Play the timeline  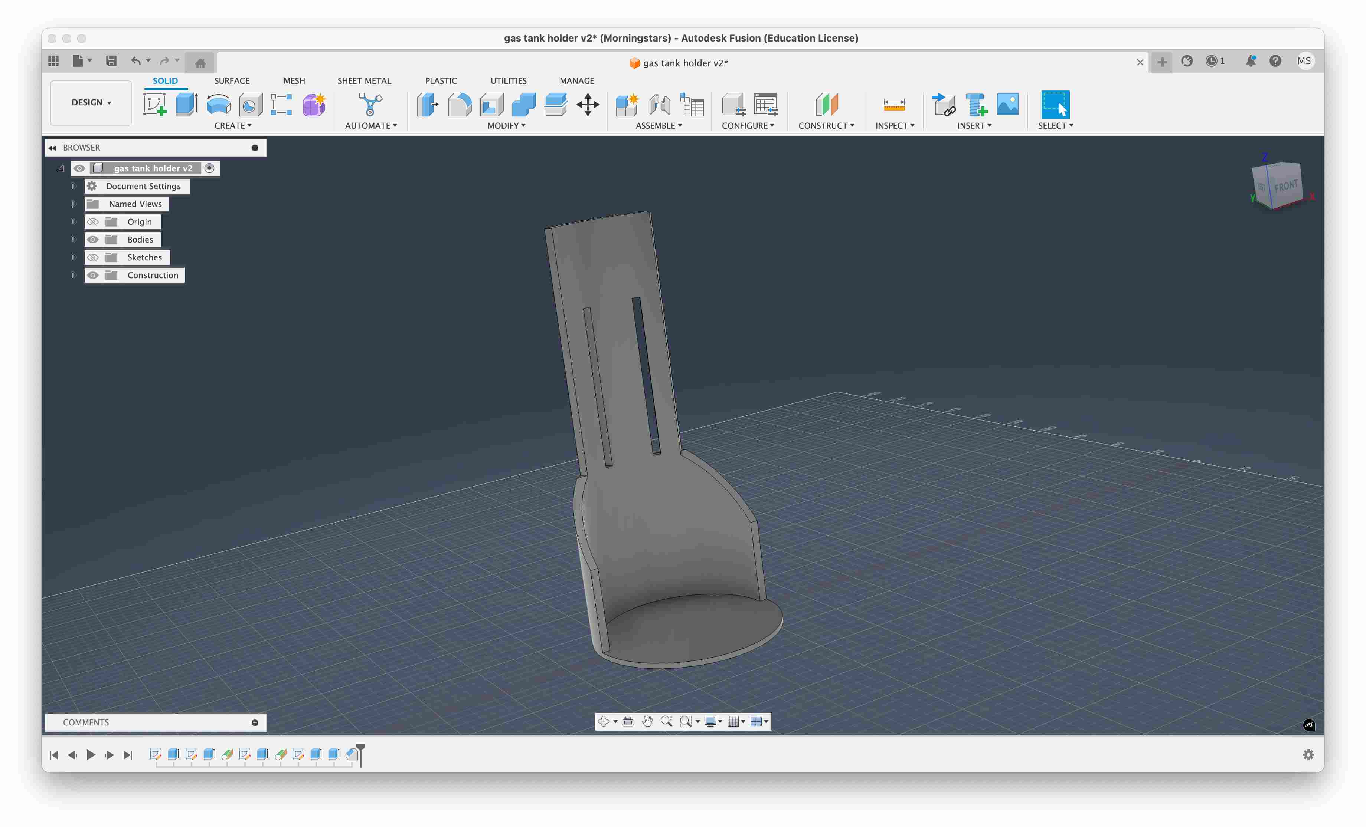coord(91,754)
